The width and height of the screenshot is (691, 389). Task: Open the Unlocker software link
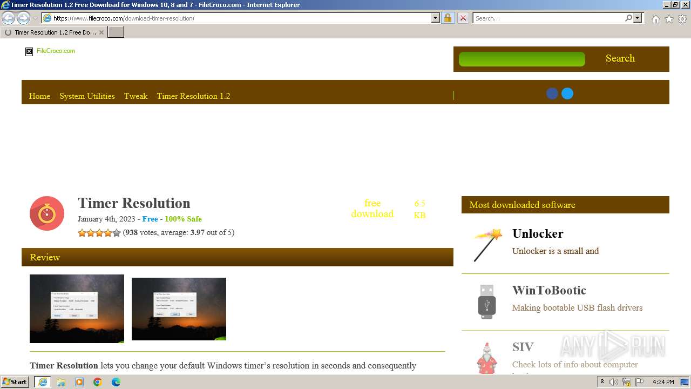coord(538,233)
